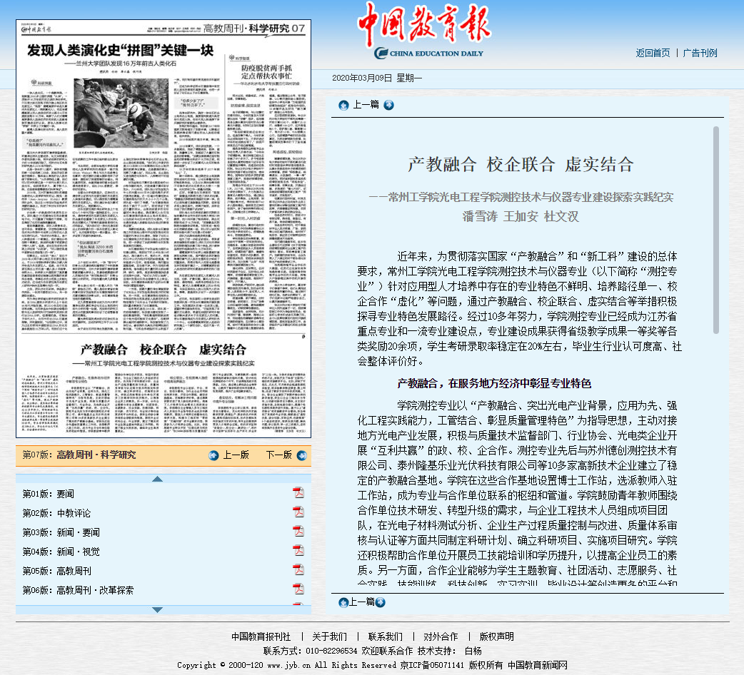The width and height of the screenshot is (744, 675).
Task: Select 第01版：要闻 in edition list
Action: pos(49,494)
